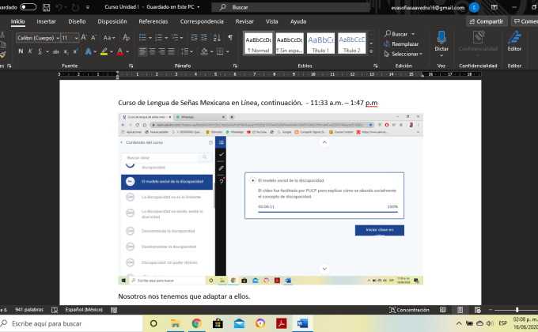This screenshot has height=332, width=538.
Task: Apply red font color
Action: click(119, 52)
